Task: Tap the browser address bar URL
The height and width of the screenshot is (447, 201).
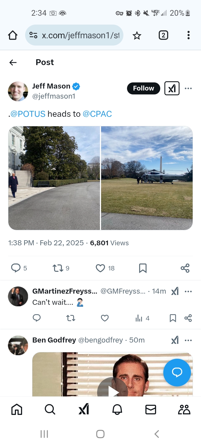Action: (x=80, y=35)
